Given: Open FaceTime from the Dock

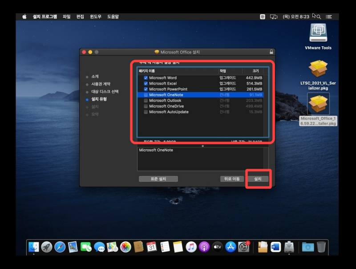Looking at the screenshot, I should point(86,247).
